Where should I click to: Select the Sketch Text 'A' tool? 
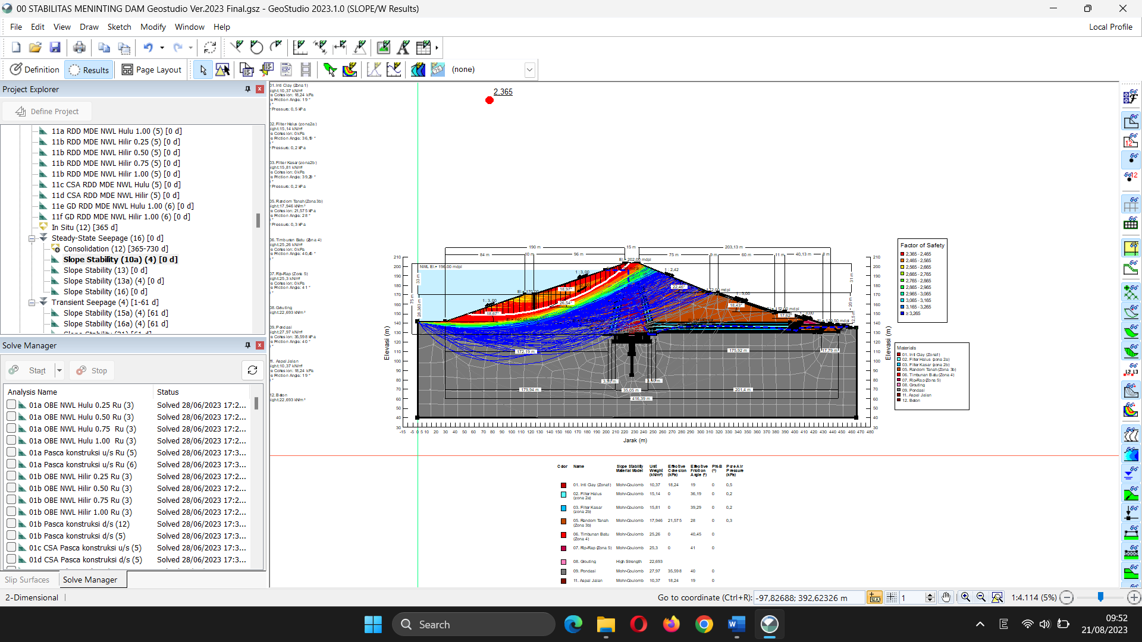pyautogui.click(x=403, y=48)
